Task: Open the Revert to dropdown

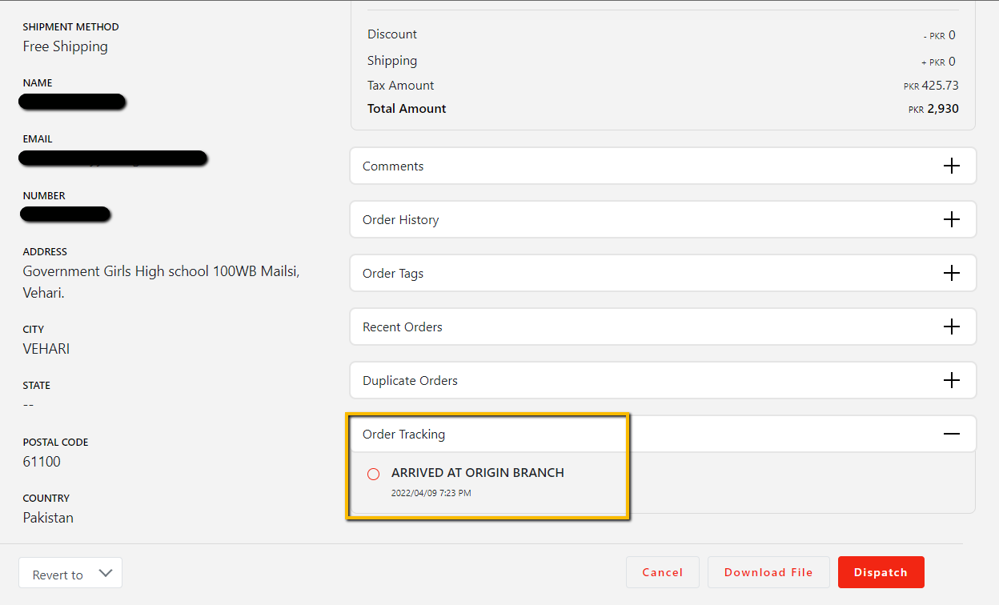Action: point(70,574)
